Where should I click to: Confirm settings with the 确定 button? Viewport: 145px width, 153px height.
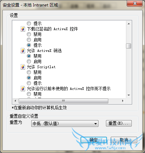pos(94,140)
